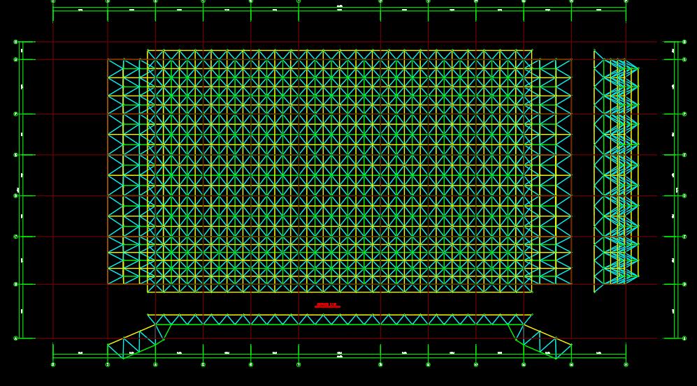The width and height of the screenshot is (697, 386).
Task: Click the right sloped end of the bottom truss
Action: pos(544,340)
